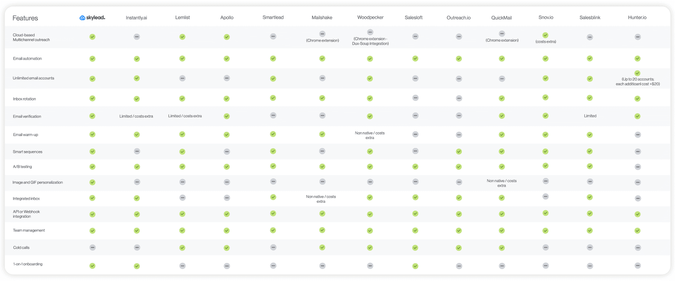Select the Smartlead column header

click(273, 17)
